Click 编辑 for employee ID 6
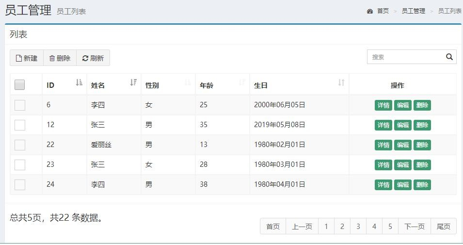 [x=403, y=105]
